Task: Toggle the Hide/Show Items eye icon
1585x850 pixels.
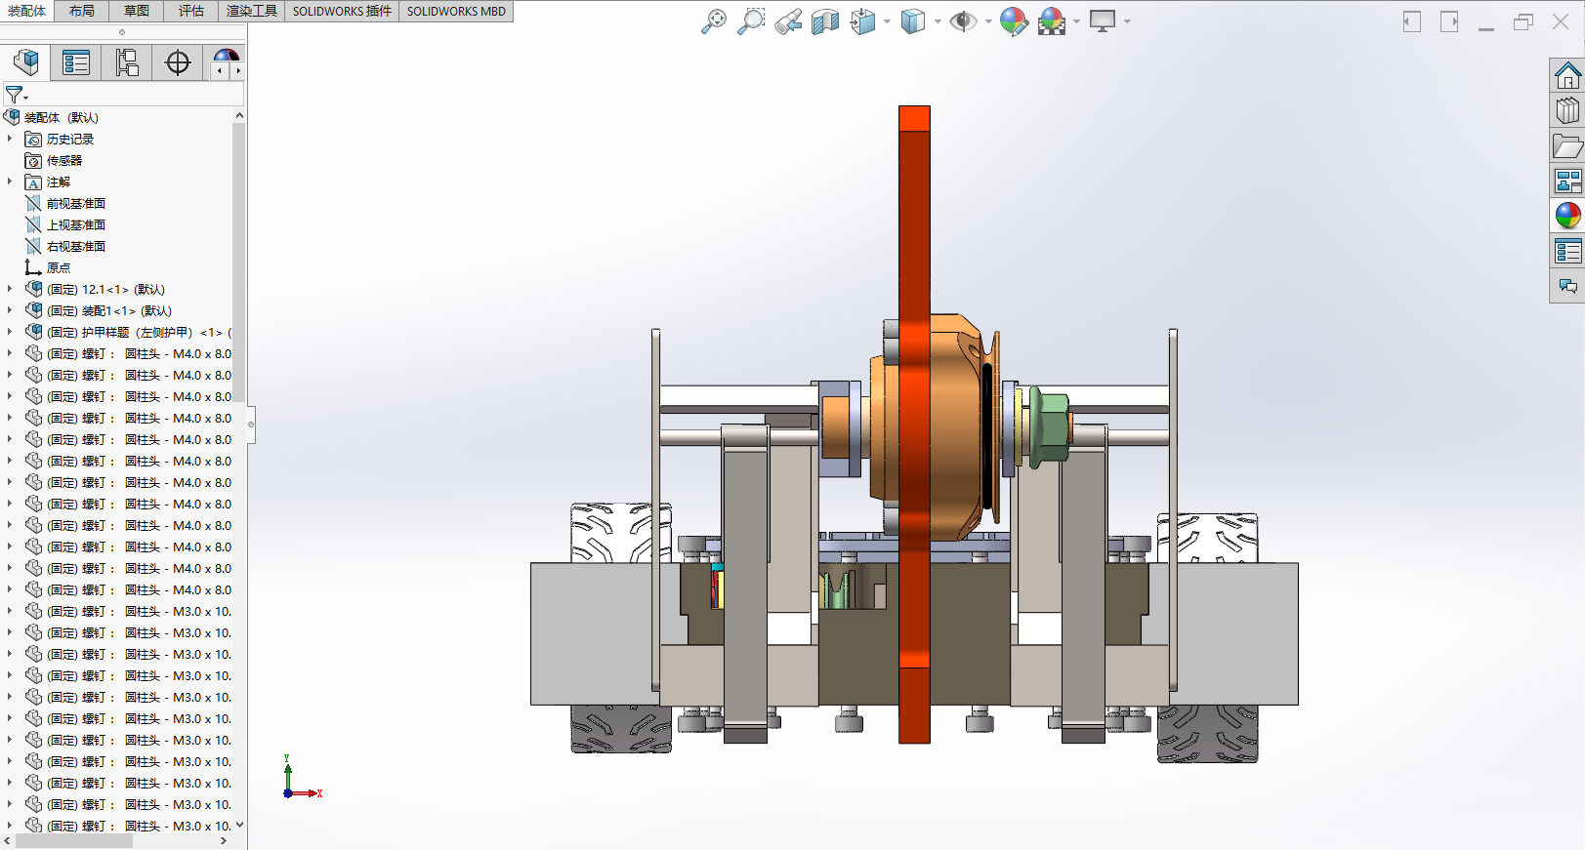Action: point(963,21)
